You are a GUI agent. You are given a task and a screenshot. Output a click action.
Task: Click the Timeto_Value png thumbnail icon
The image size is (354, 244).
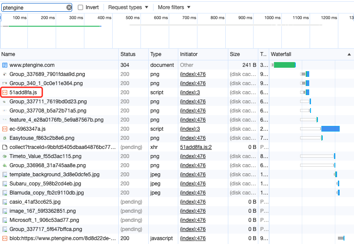(5, 156)
